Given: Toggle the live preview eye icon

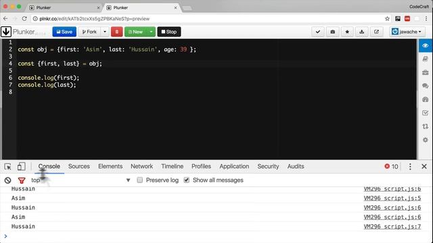Looking at the screenshot, I should click(426, 45).
